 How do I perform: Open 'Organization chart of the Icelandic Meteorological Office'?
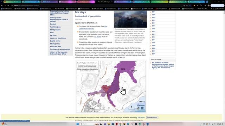click(x=59, y=13)
